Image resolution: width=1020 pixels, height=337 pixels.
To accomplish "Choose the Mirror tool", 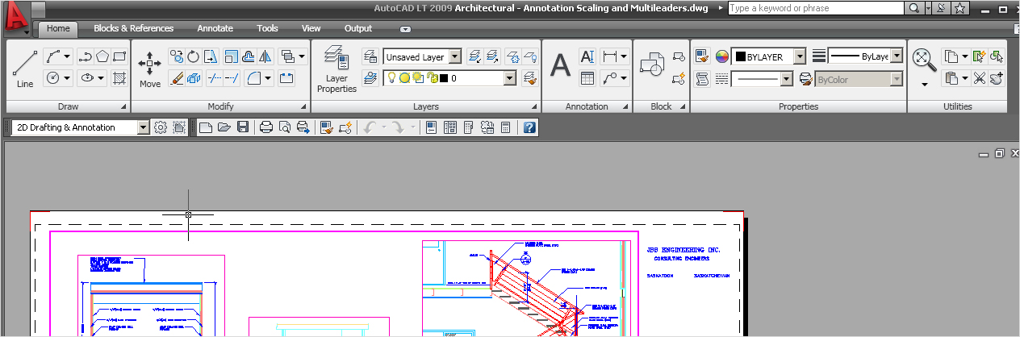I will 265,56.
